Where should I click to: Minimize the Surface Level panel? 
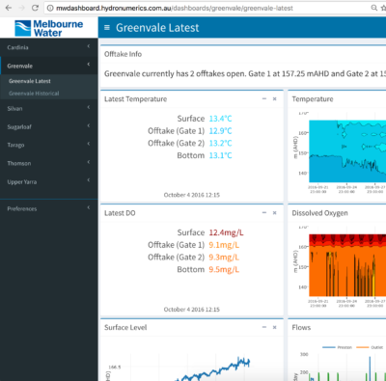coord(264,327)
